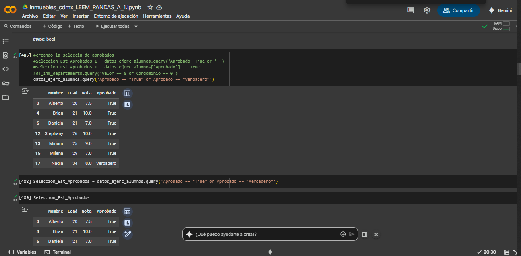Open the Herramientas menu
Viewport: 521px width, 256px height.
[x=157, y=16]
